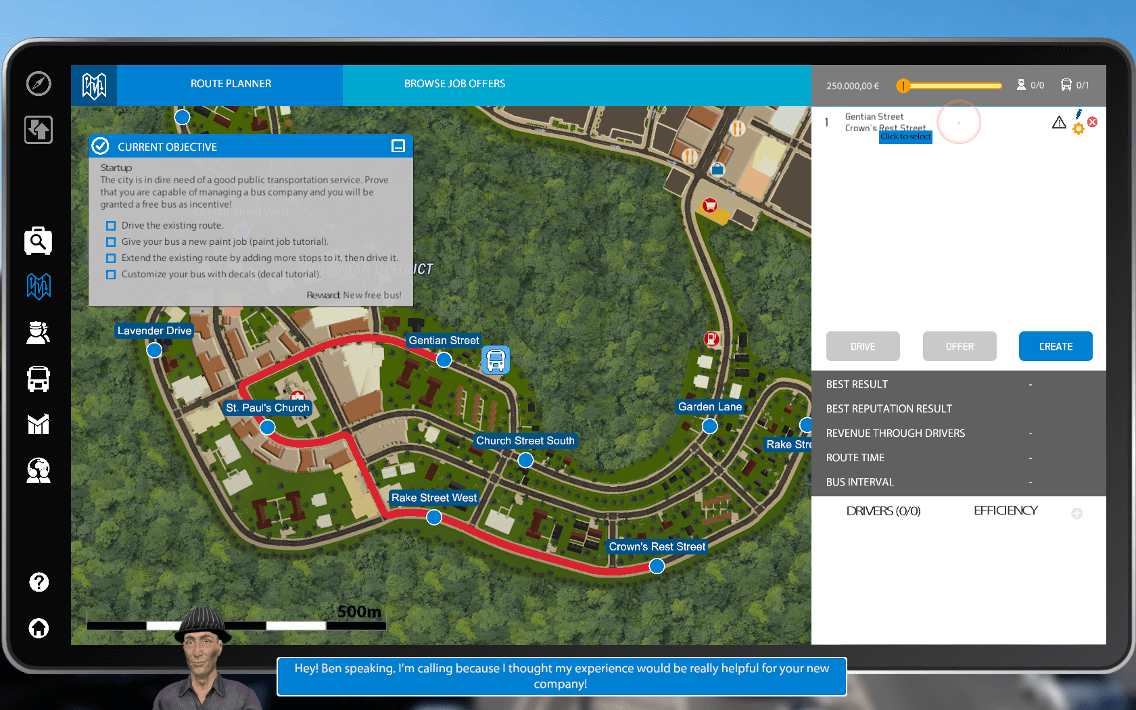Open the help question mark icon

click(x=39, y=582)
